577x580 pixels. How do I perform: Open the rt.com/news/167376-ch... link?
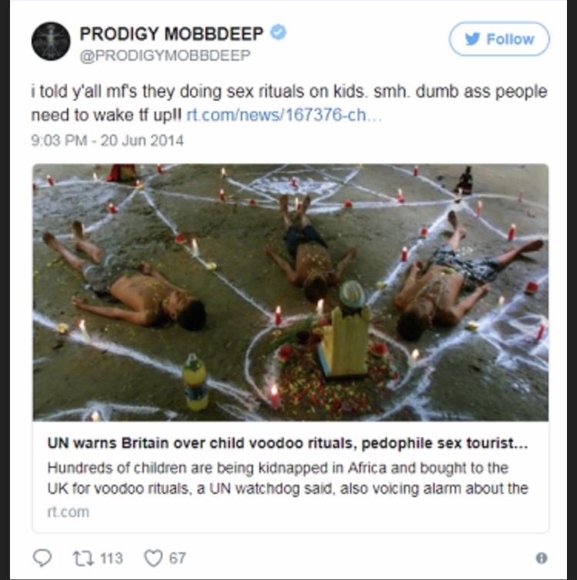tap(284, 115)
